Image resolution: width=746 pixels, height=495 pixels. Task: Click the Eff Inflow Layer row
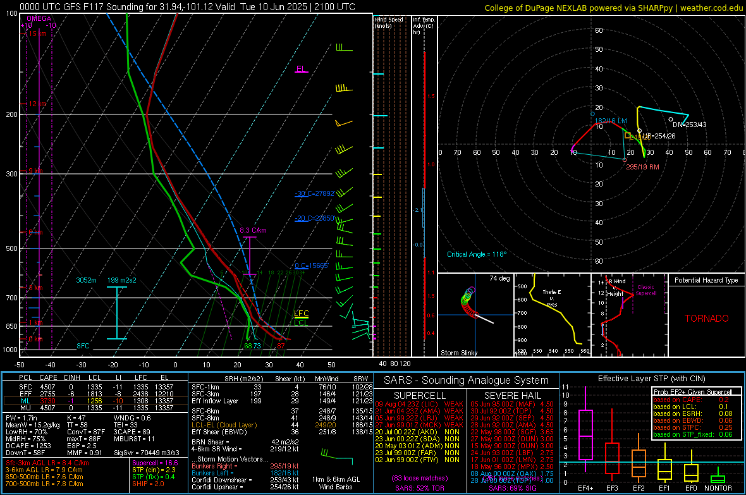click(x=282, y=401)
